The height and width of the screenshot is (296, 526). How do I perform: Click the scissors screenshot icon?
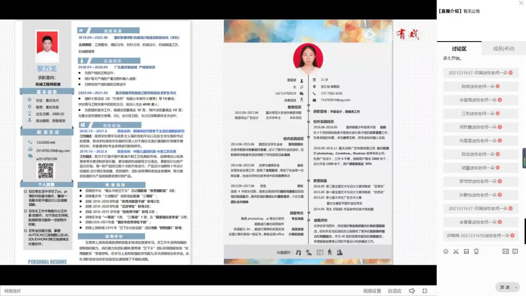[x=456, y=251]
